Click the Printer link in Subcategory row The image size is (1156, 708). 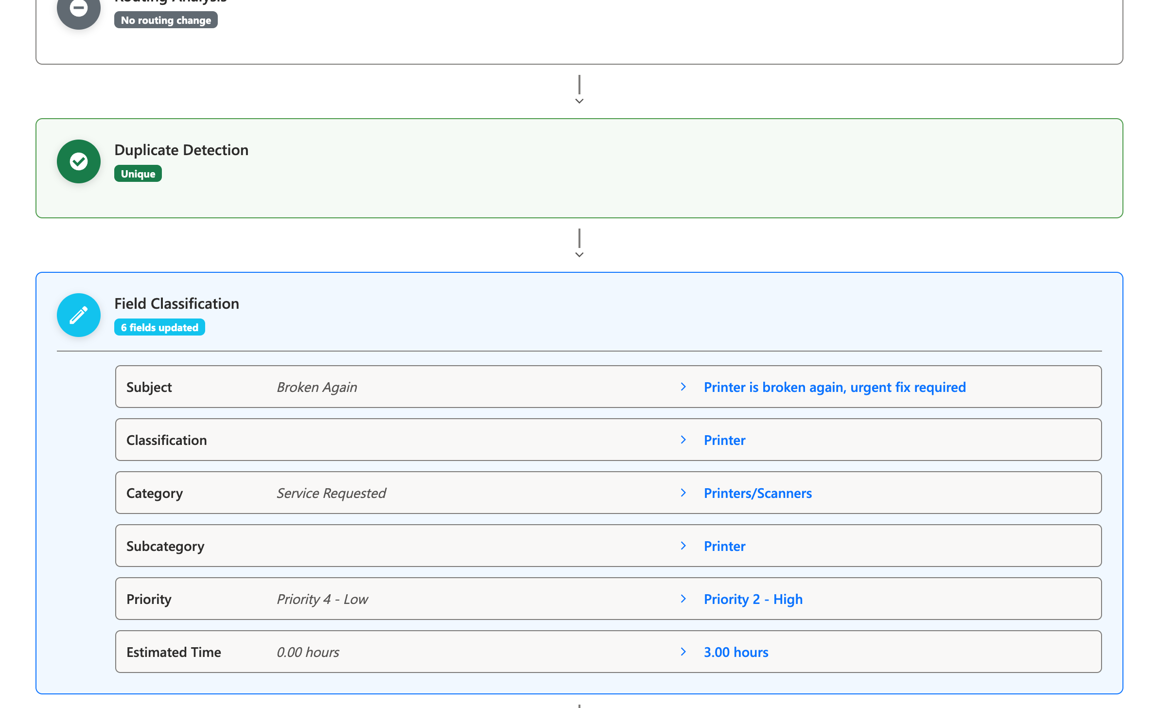[724, 546]
